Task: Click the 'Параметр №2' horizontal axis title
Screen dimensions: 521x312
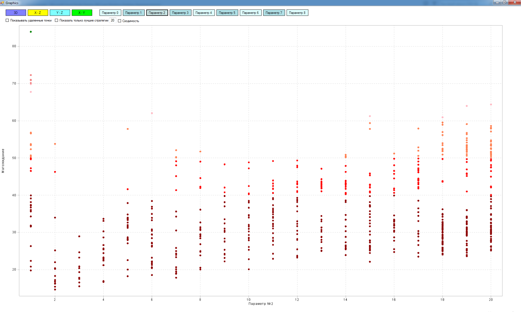Action: [x=261, y=304]
